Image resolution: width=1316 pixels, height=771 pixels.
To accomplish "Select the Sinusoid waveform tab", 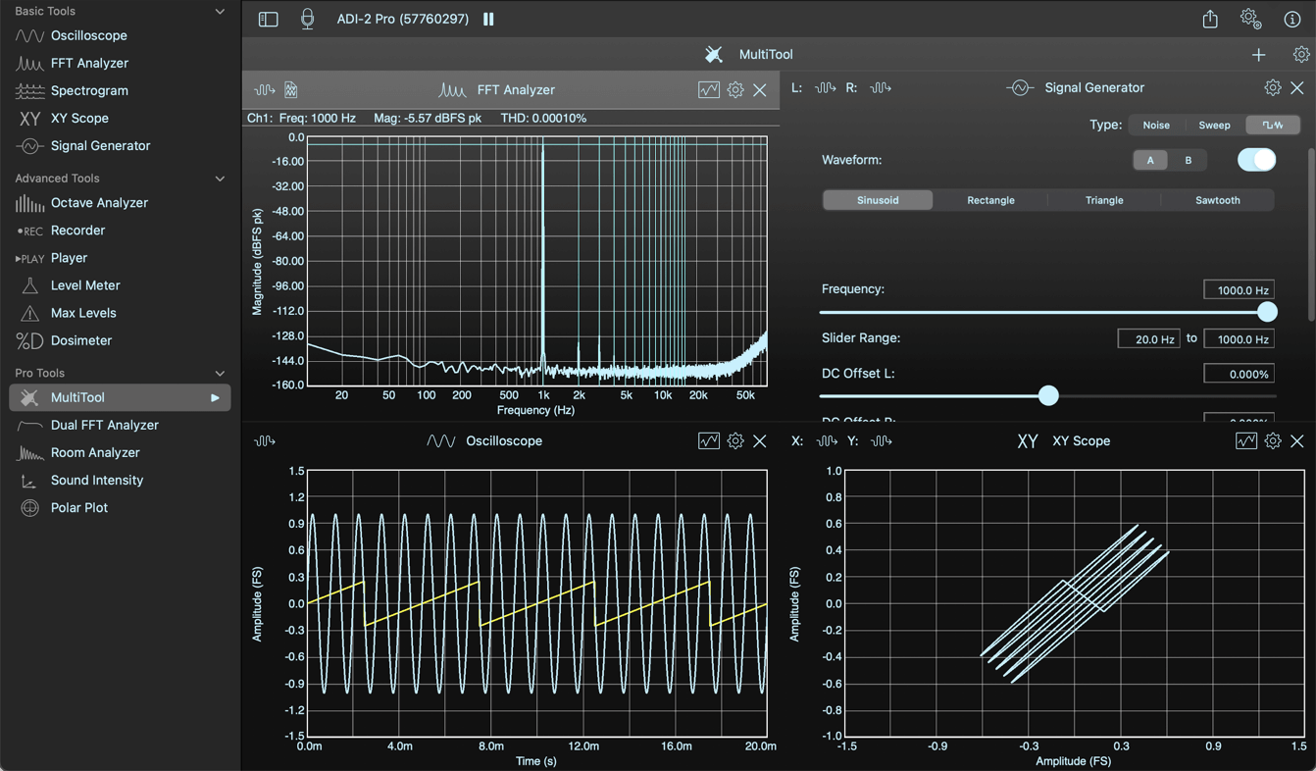I will 878,200.
